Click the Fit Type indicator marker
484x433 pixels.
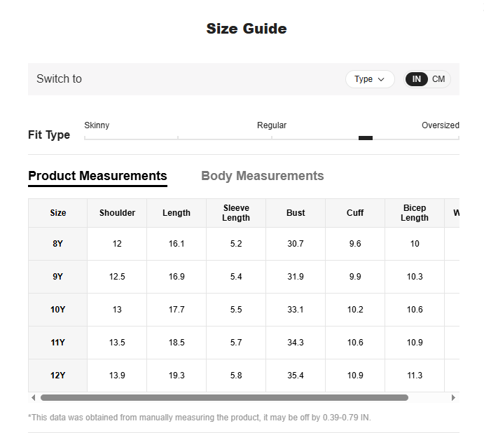tap(366, 138)
